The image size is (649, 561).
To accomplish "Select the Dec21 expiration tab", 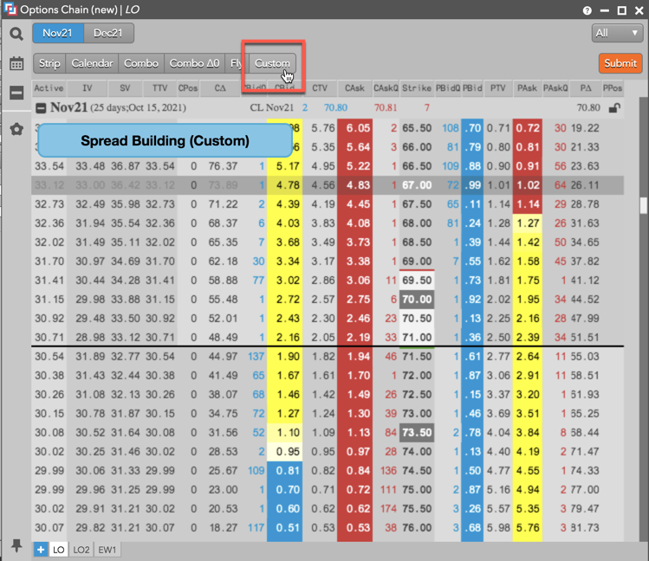I will 108,33.
